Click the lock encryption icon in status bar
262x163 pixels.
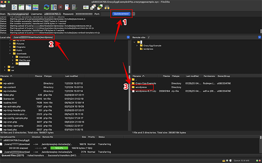pyautogui.click(x=224, y=161)
